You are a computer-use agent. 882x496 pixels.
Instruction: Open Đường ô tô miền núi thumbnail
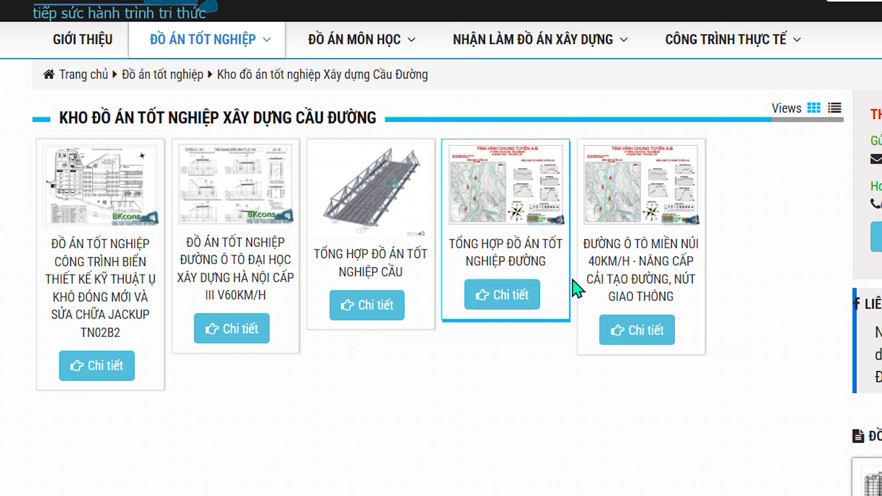tap(641, 185)
